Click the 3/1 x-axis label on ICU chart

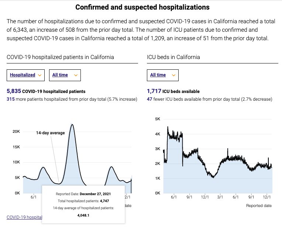220,197
